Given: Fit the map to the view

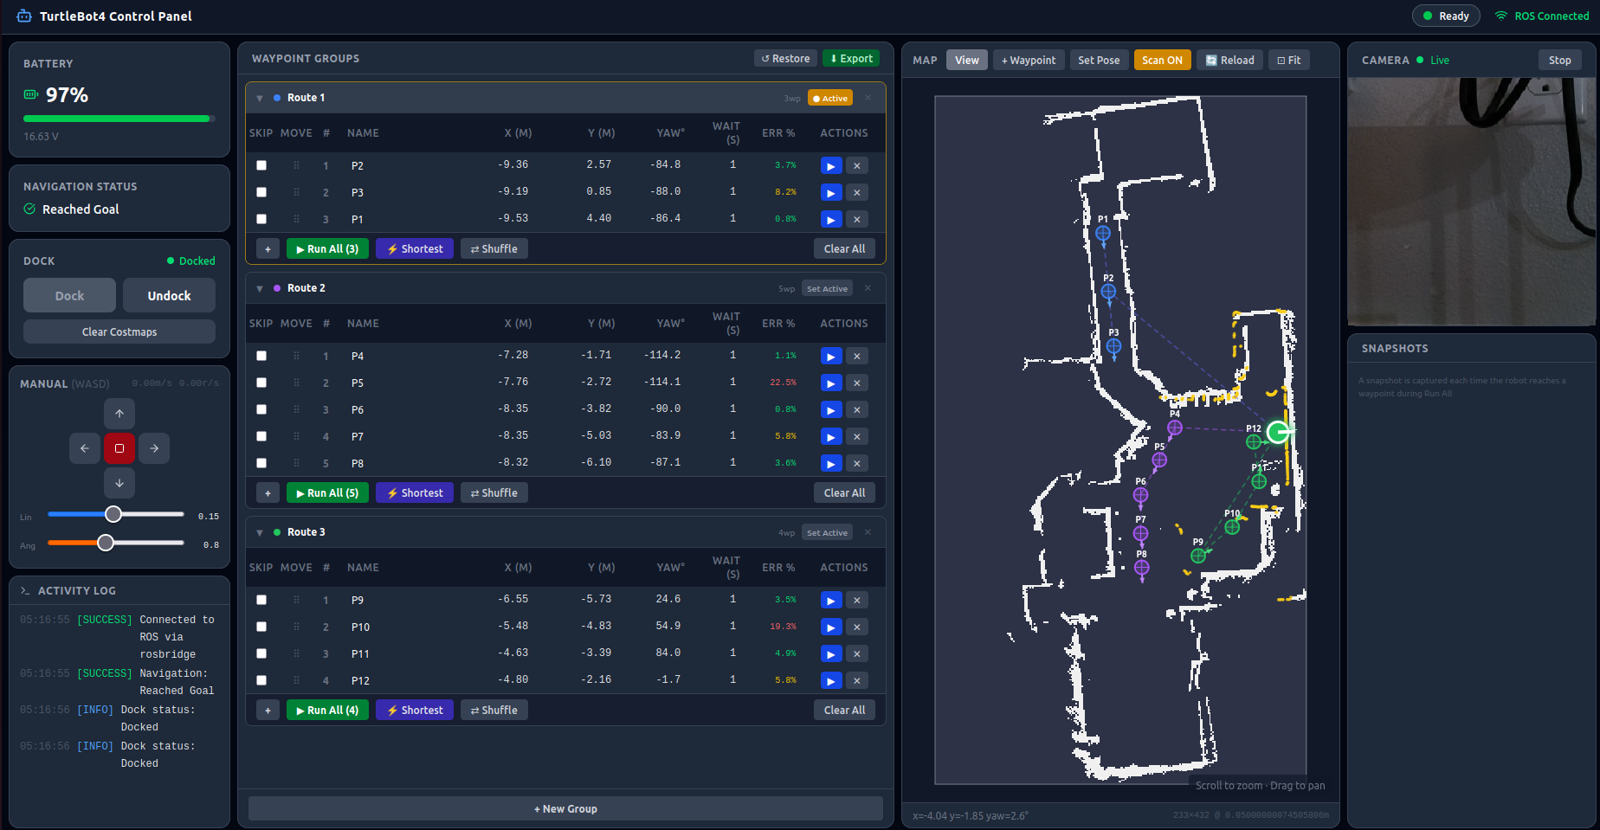Looking at the screenshot, I should [x=1289, y=61].
